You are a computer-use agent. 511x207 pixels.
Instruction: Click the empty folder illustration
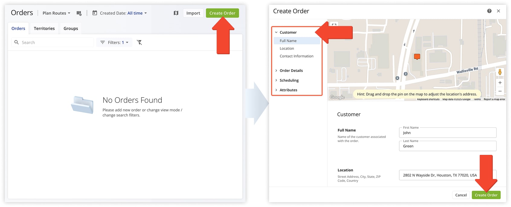(82, 105)
